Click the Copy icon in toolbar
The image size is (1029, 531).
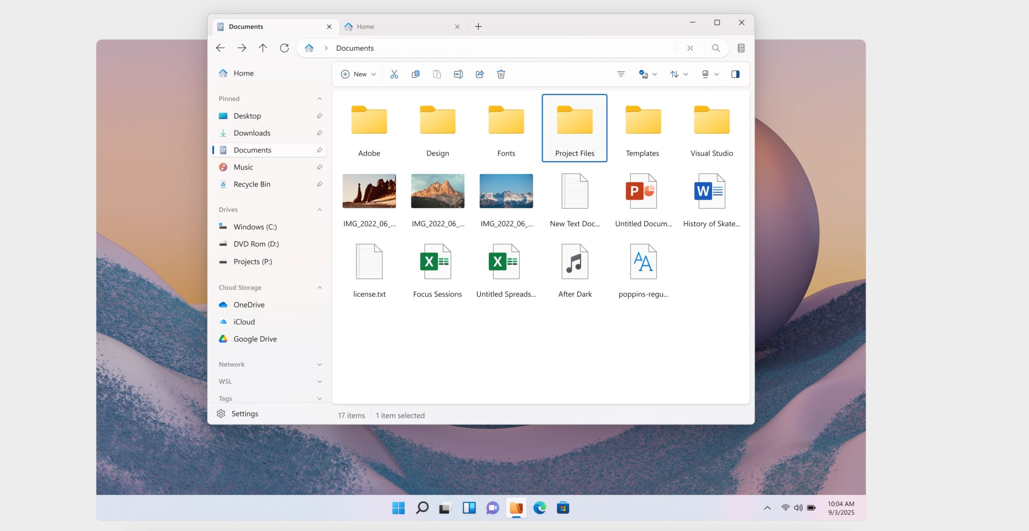pyautogui.click(x=416, y=74)
